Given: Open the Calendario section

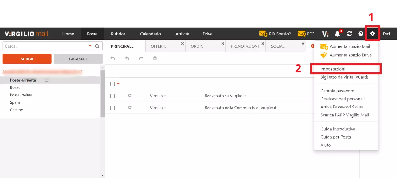Looking at the screenshot, I should pyautogui.click(x=150, y=34).
